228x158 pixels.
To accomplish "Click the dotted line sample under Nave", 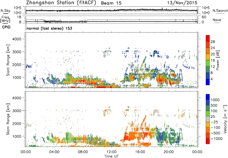I will pyautogui.click(x=217, y=23).
